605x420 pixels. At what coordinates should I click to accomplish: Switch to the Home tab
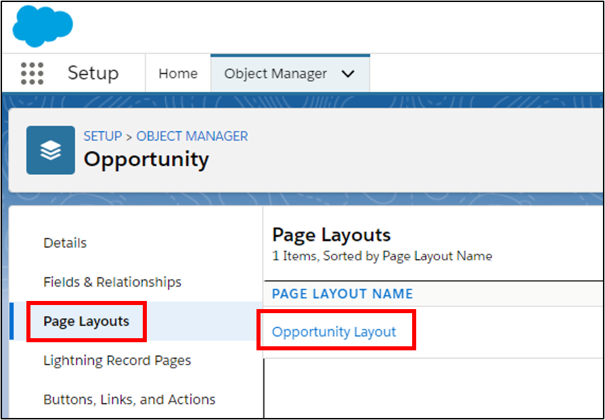point(178,73)
